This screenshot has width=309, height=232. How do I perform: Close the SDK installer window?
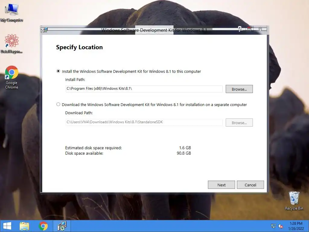pos(260,29)
